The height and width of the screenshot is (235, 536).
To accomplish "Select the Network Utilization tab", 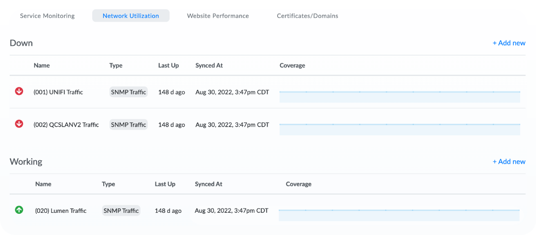I will click(x=131, y=16).
